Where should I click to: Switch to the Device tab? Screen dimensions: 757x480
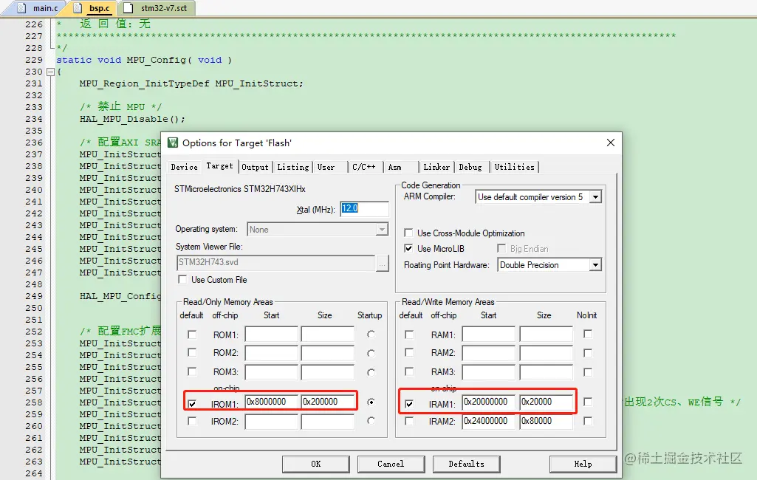click(x=184, y=167)
